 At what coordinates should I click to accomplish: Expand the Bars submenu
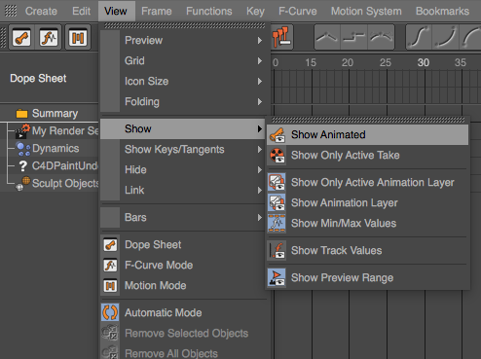pyautogui.click(x=183, y=217)
